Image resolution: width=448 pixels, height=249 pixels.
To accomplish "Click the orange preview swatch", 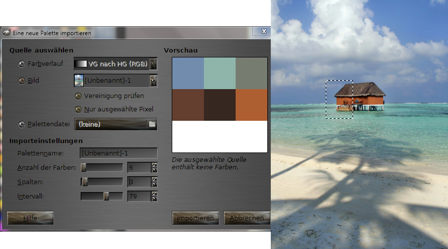I will coord(251,104).
